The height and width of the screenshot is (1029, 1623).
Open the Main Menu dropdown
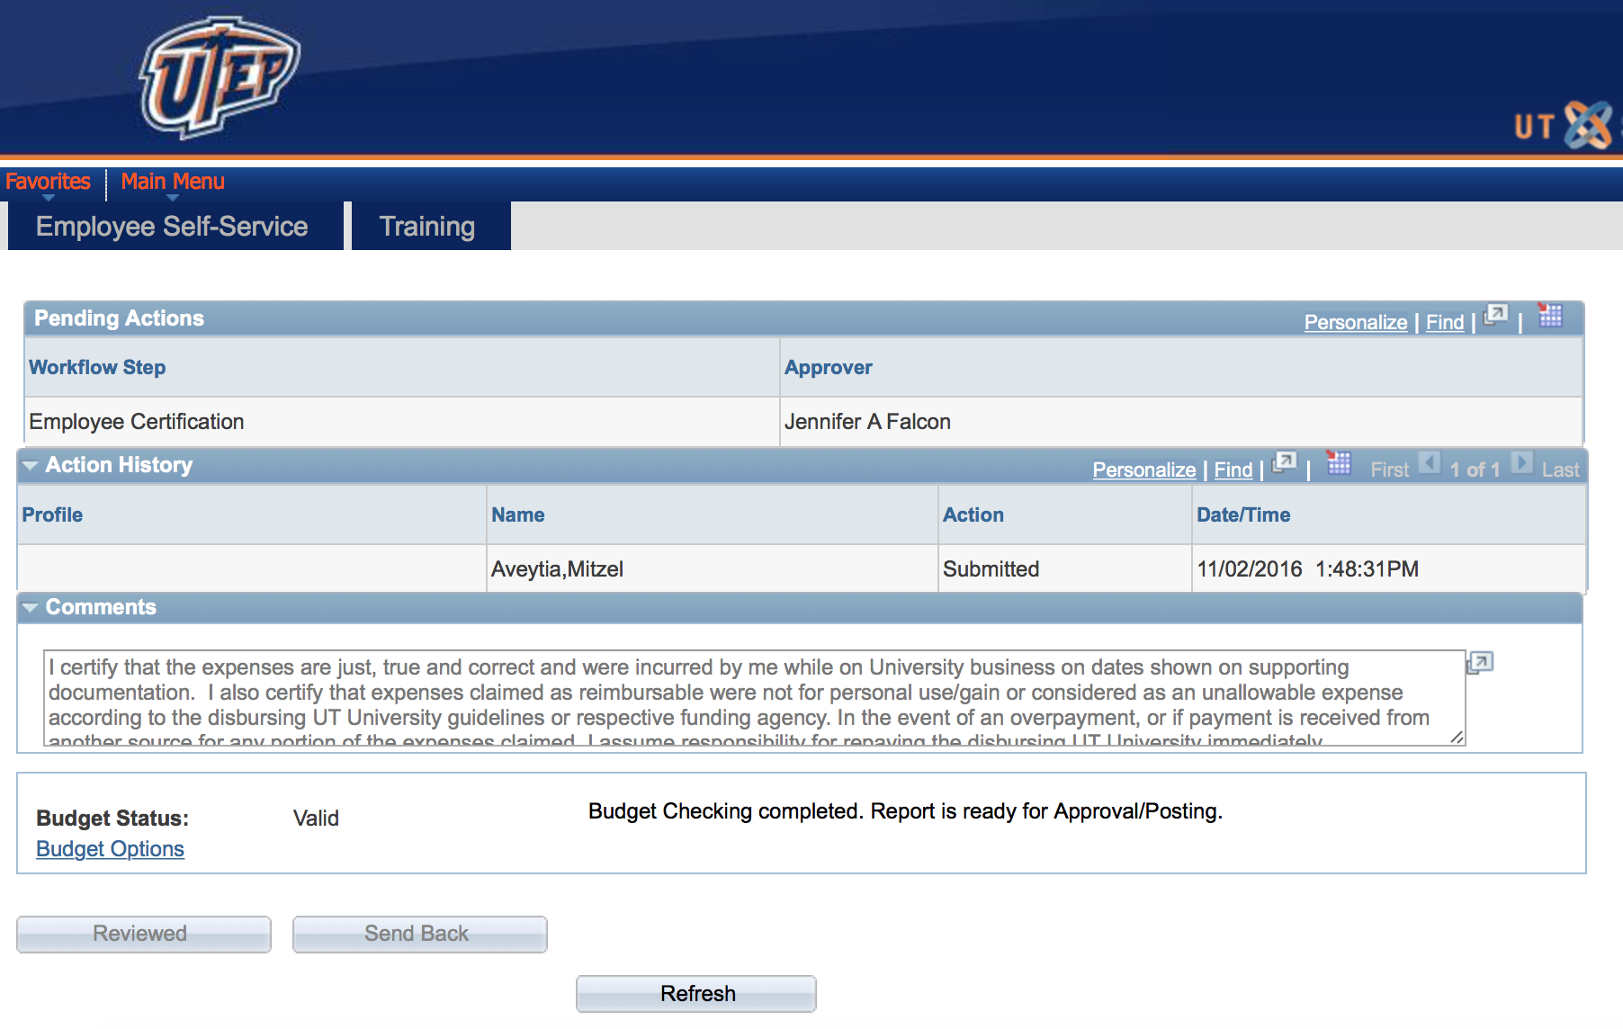173,183
